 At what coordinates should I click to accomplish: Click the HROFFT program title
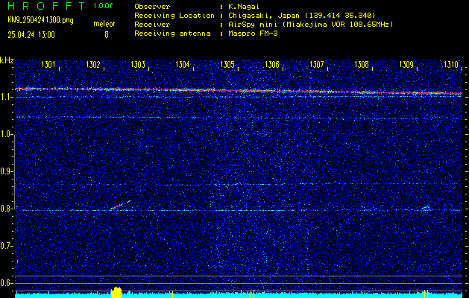point(47,6)
